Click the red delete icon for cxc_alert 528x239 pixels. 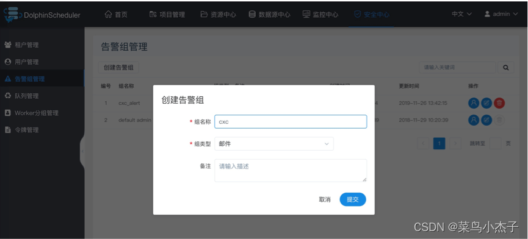(499, 103)
